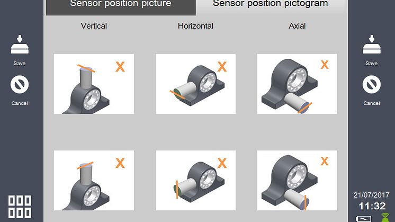Select bottom Axial sensor position pictogram
This screenshot has height=222, width=395.
click(x=297, y=180)
